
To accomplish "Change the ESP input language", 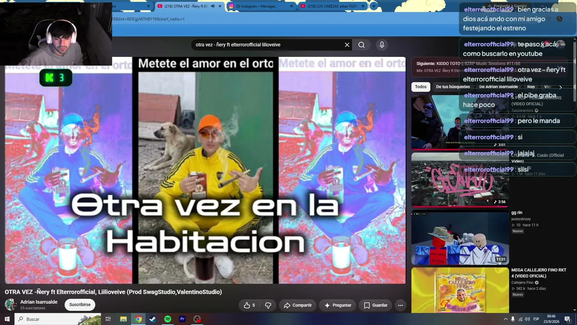I will 536,319.
